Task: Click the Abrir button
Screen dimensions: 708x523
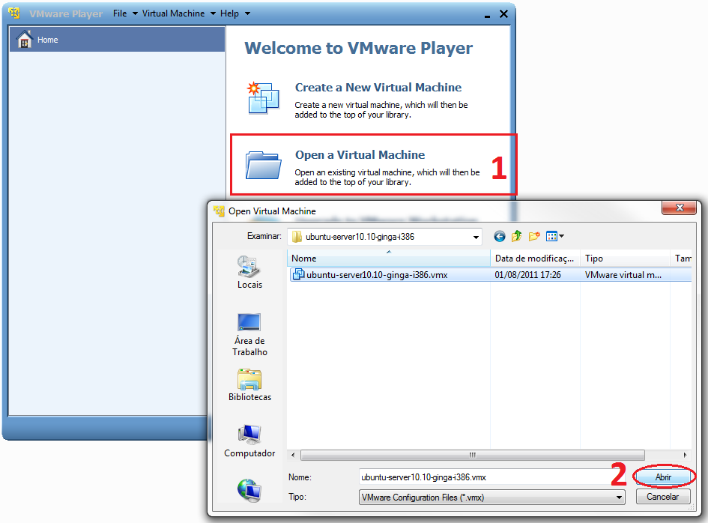Action: tap(663, 477)
